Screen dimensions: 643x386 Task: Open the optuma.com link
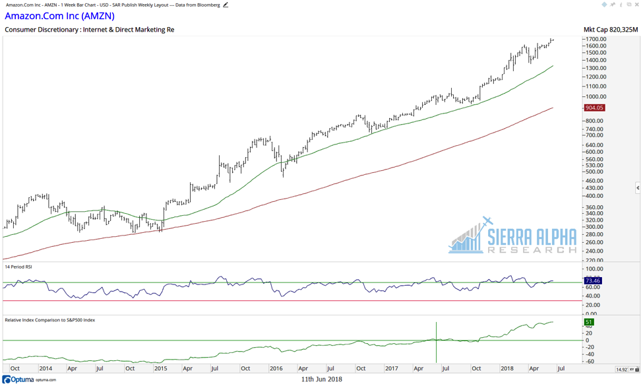(46, 380)
